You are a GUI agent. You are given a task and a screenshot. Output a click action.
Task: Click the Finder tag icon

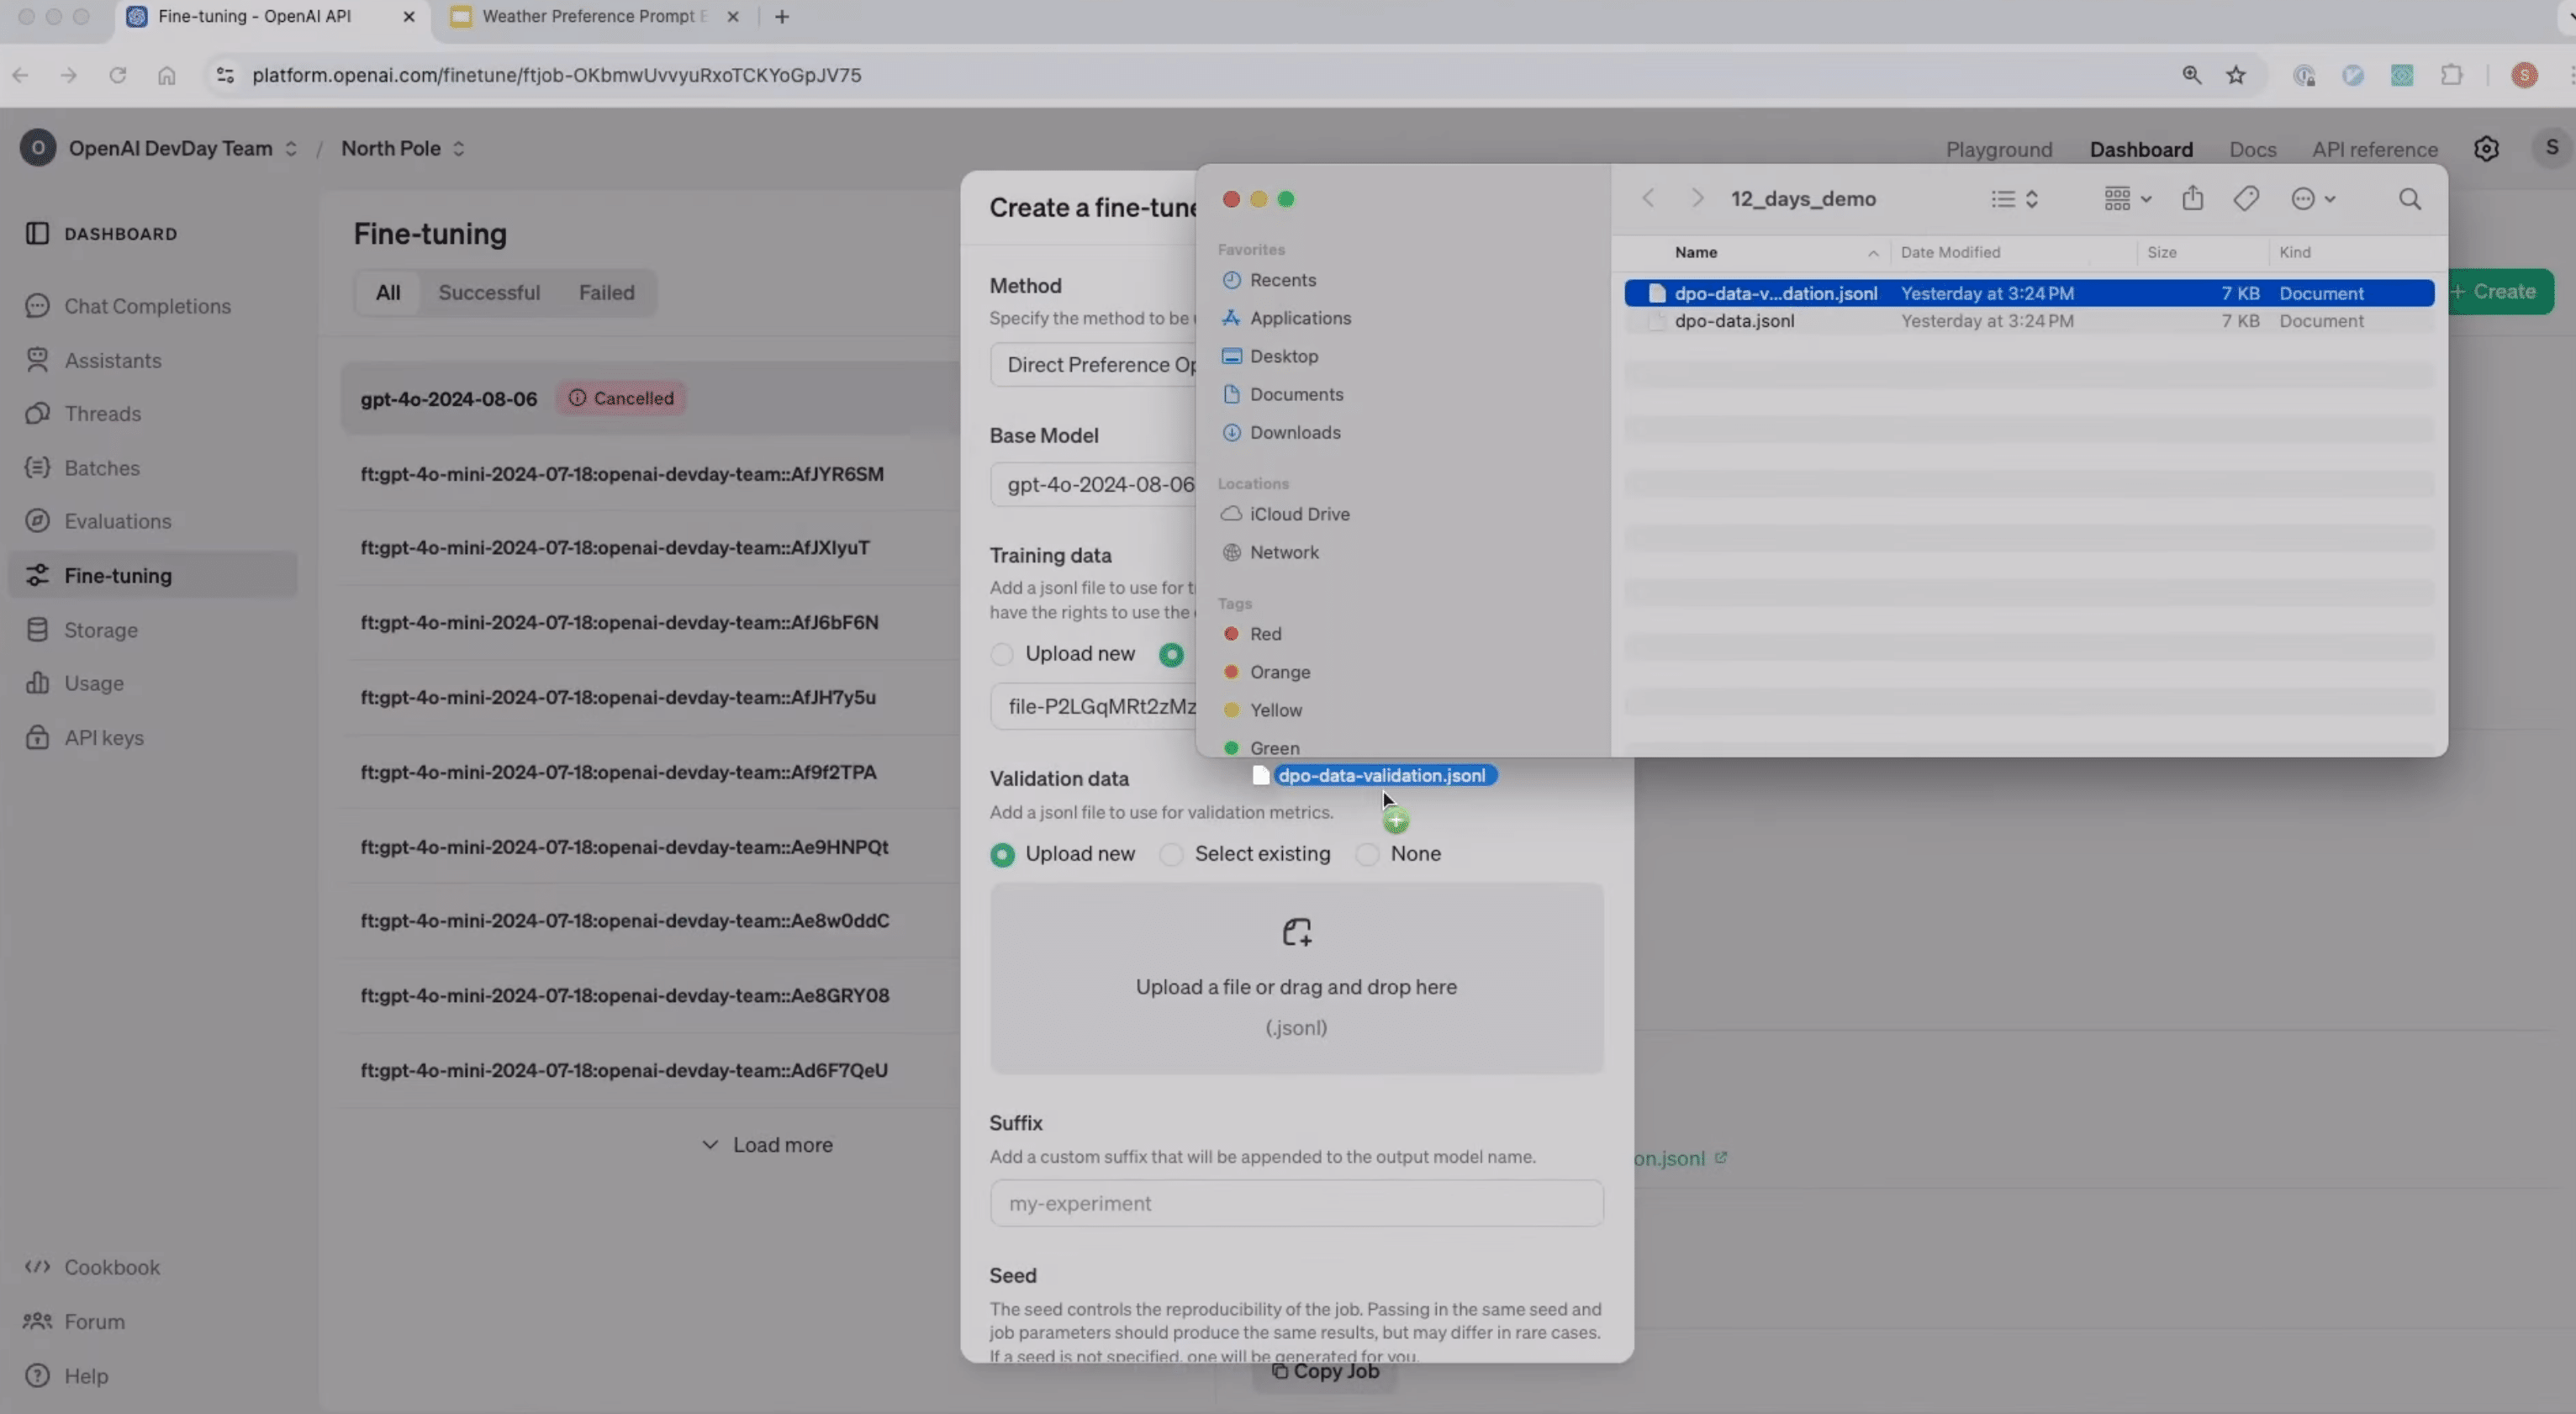(2246, 198)
